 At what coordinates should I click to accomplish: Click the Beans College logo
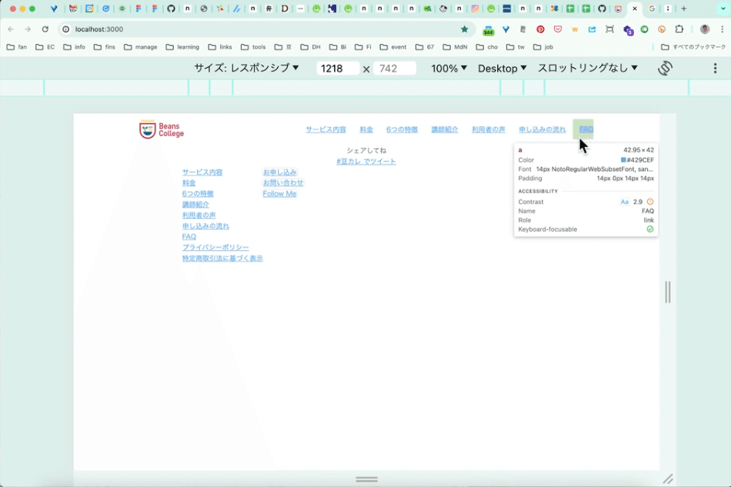tap(162, 129)
